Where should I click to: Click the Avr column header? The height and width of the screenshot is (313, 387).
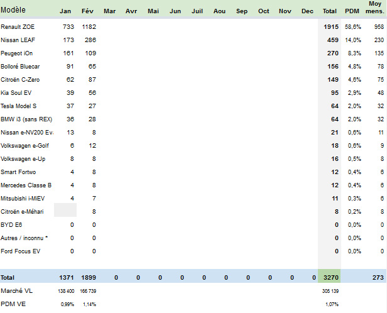pyautogui.click(x=131, y=11)
